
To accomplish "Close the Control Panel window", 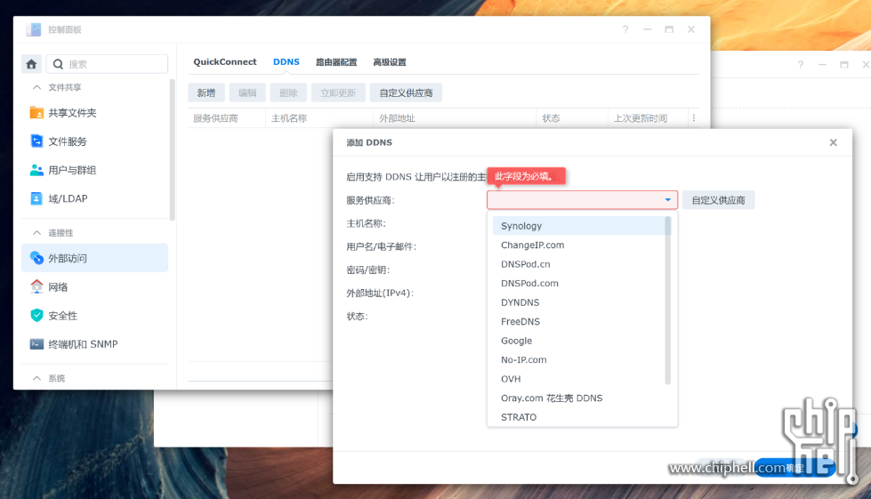I will 691,29.
